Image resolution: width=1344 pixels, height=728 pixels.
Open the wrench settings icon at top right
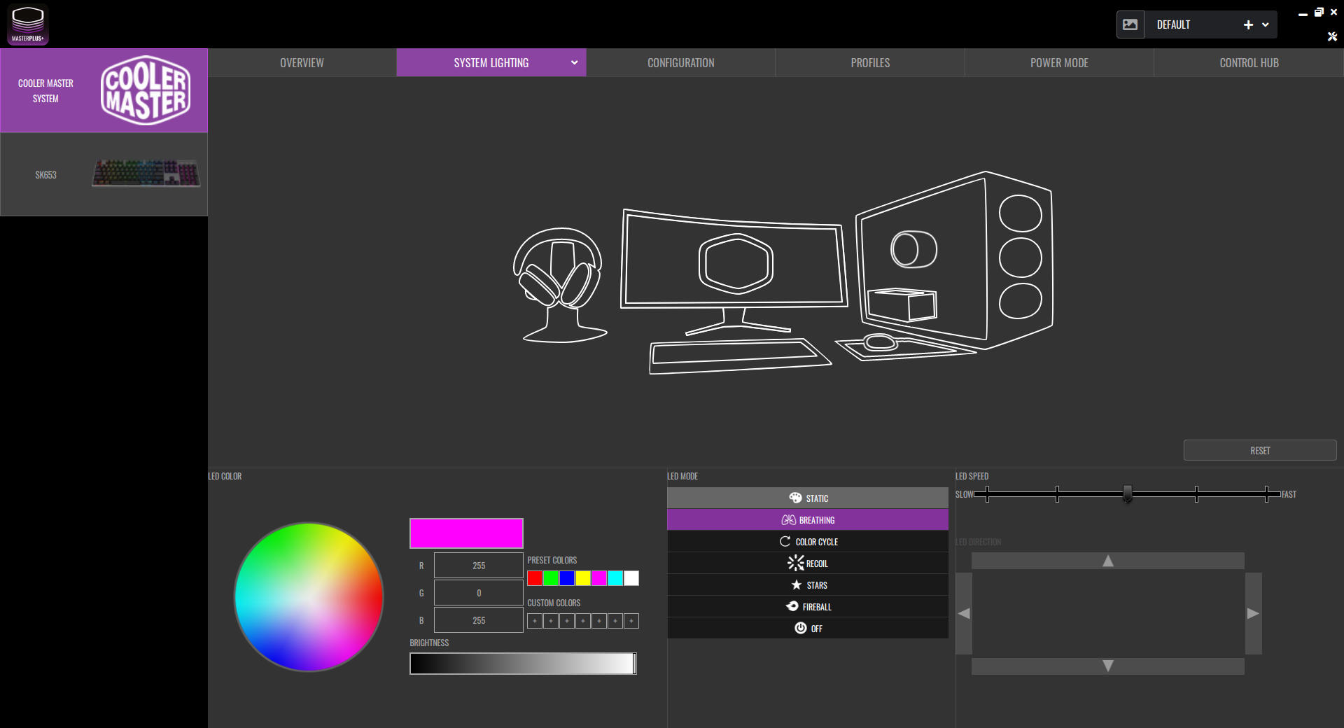[1332, 36]
